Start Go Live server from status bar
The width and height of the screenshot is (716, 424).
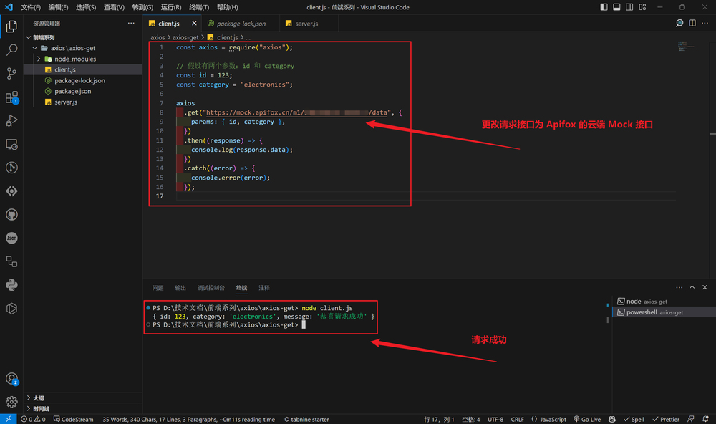(x=587, y=419)
